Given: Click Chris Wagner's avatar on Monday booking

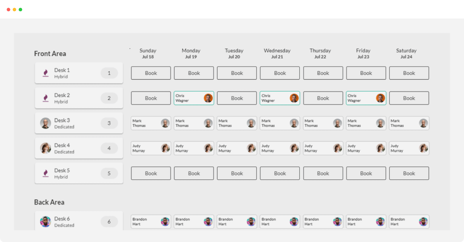Looking at the screenshot, I should [208, 98].
